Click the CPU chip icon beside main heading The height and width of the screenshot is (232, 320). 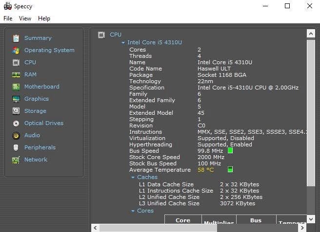pos(101,35)
